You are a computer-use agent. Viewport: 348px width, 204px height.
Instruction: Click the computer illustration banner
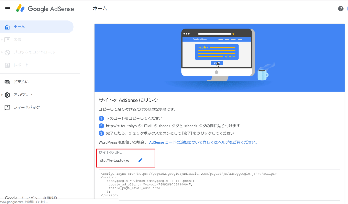(219, 58)
